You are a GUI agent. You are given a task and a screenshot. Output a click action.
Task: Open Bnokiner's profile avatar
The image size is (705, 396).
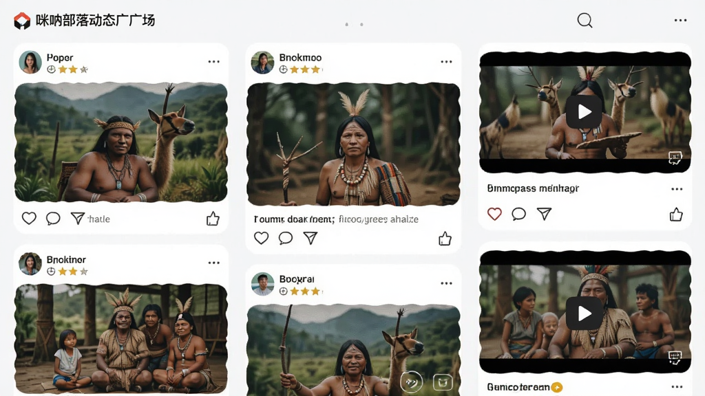point(30,263)
